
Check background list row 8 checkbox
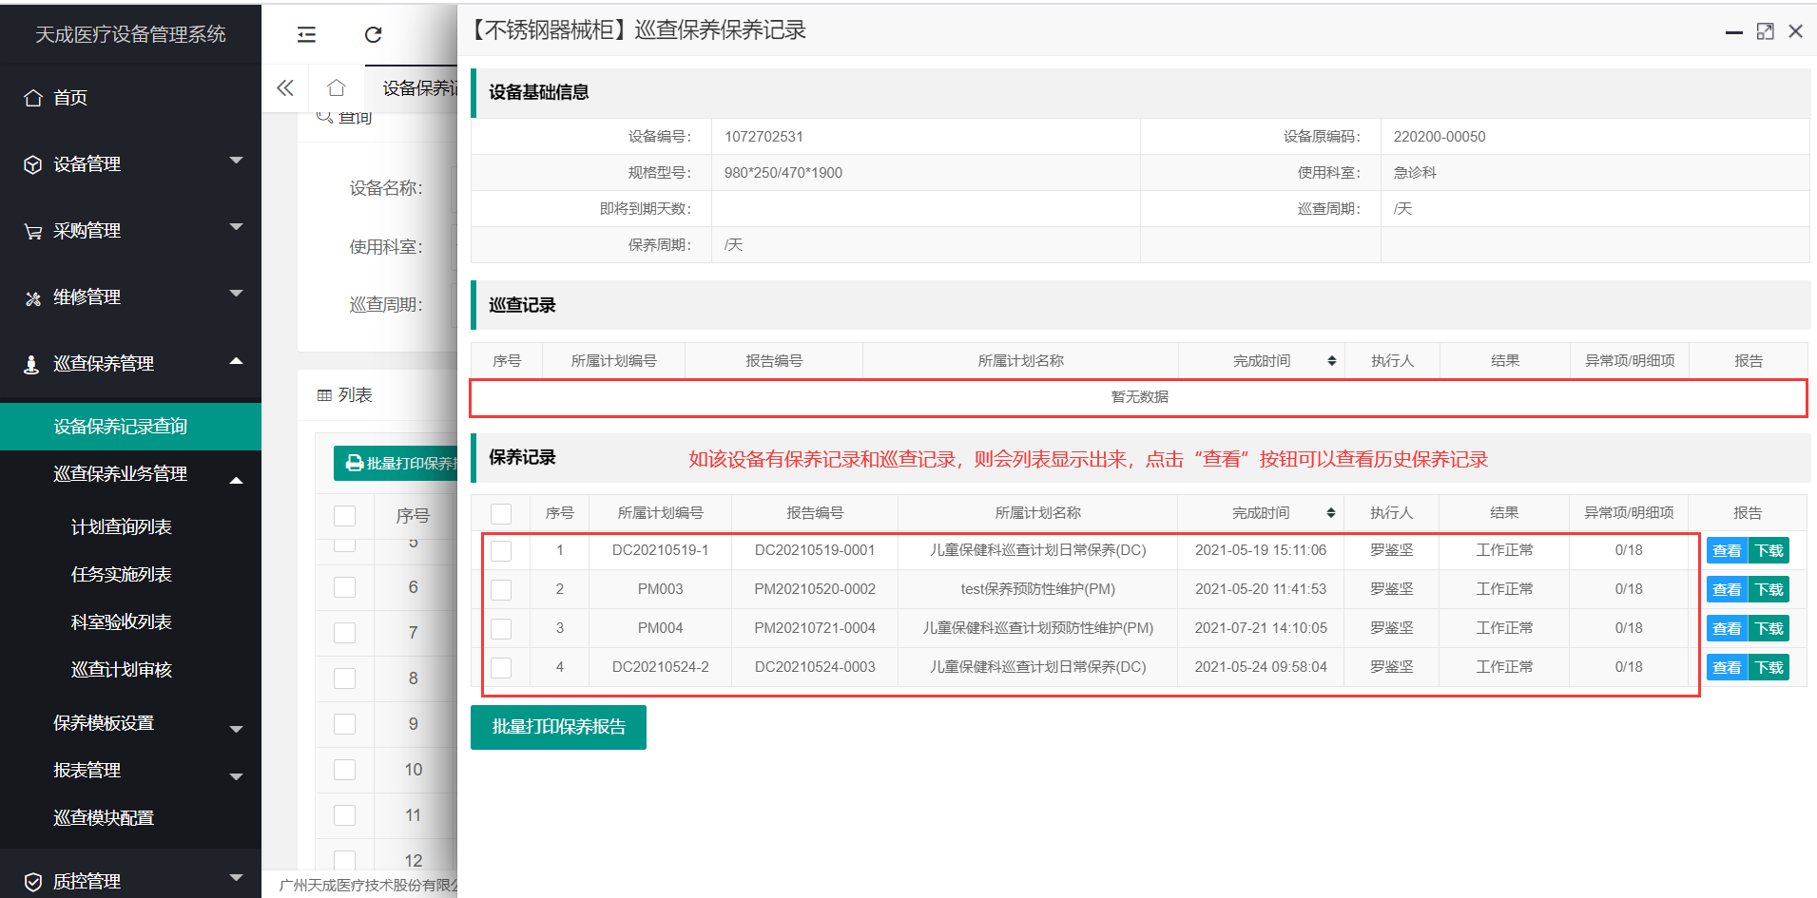(x=345, y=678)
